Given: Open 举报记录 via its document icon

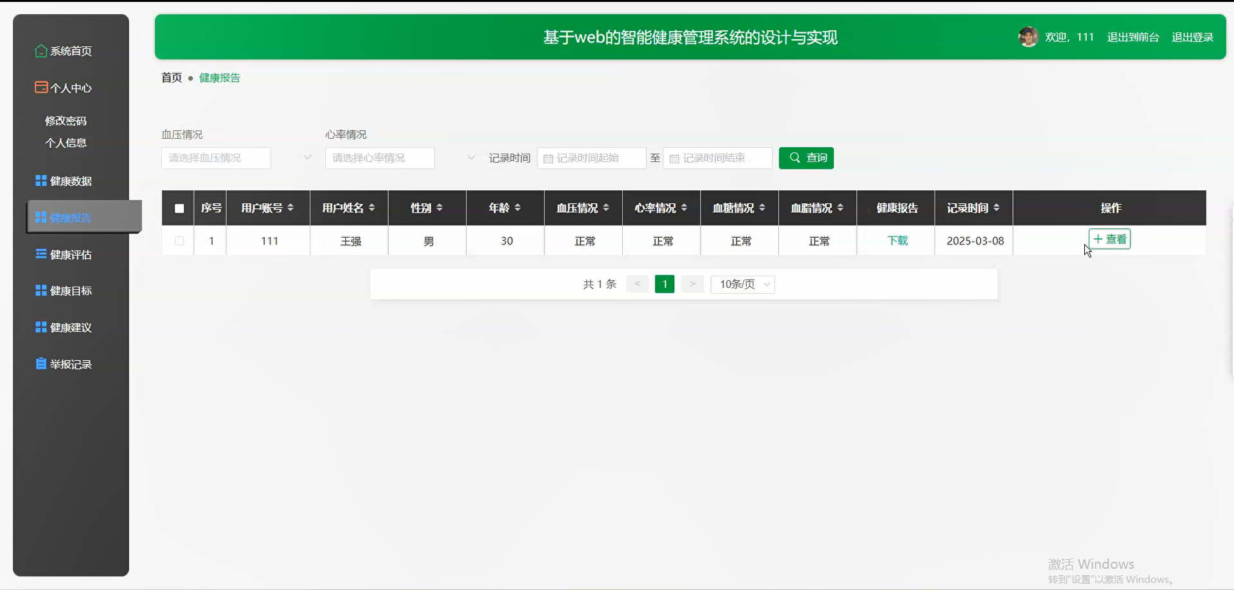Looking at the screenshot, I should tap(40, 363).
